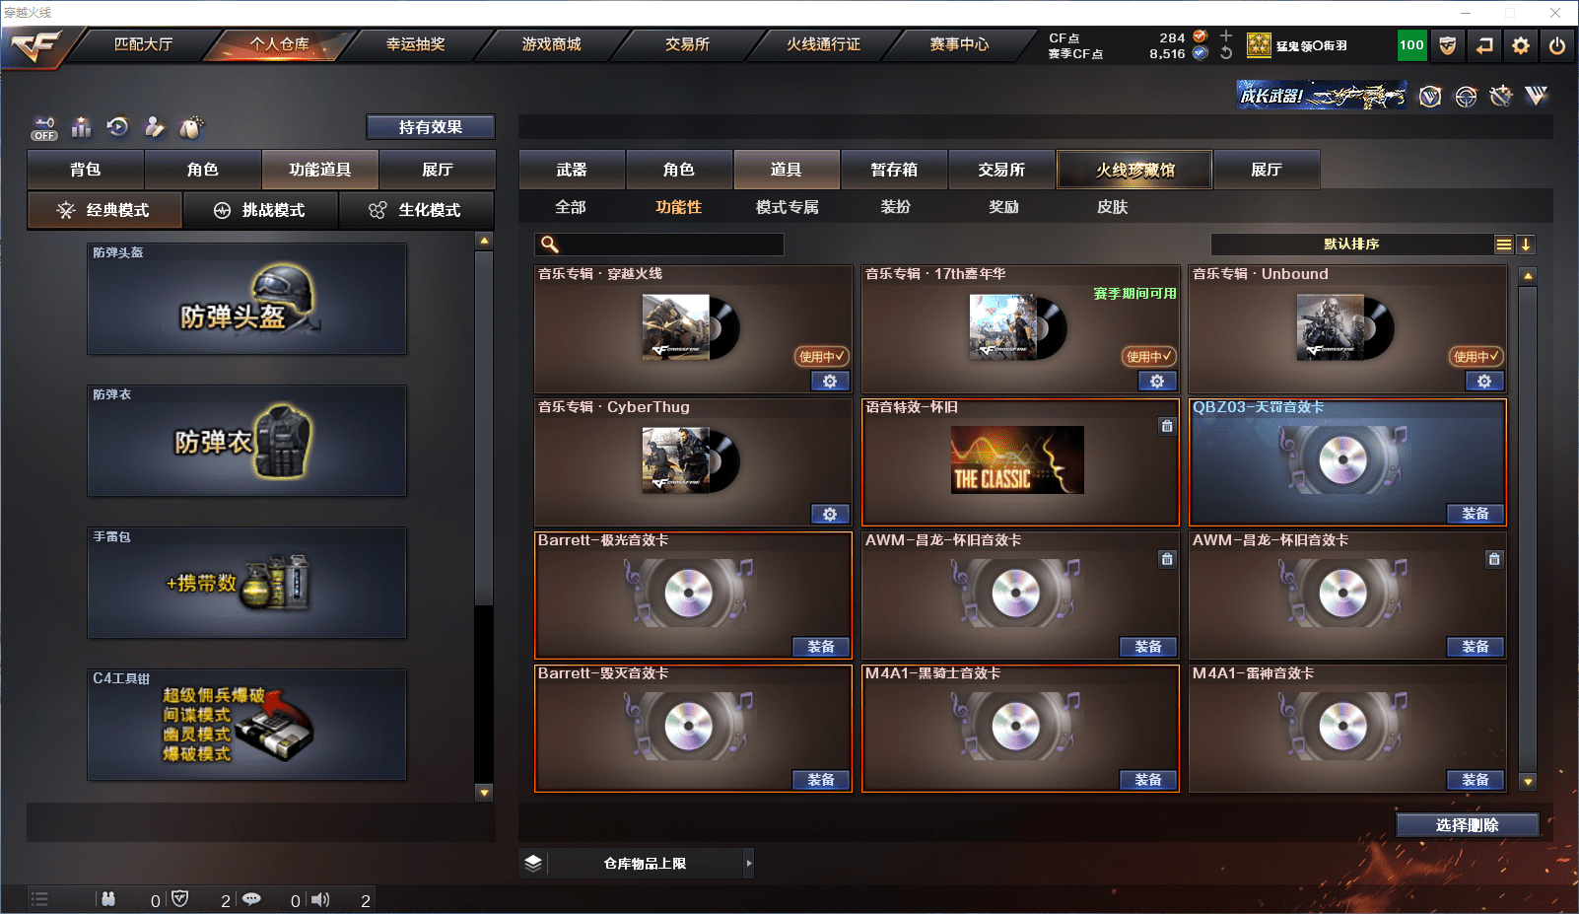Screen dimensions: 1579x914
Task: Open the player rank badge icon
Action: click(1259, 45)
